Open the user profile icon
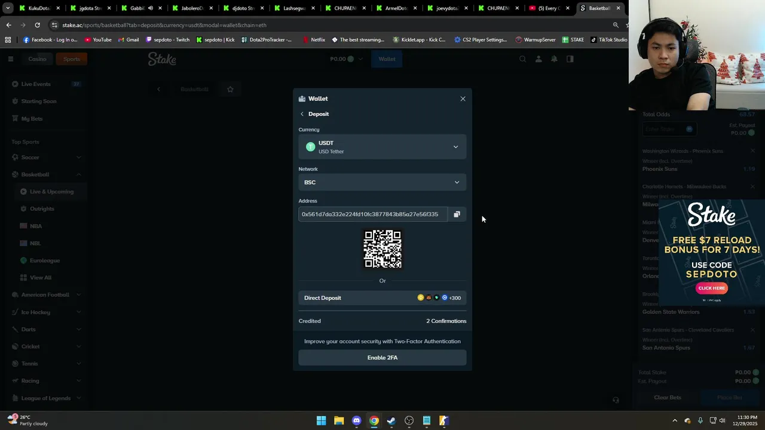 (x=538, y=59)
